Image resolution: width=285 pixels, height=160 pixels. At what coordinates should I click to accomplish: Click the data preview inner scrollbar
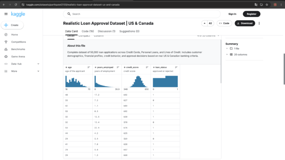(x=221, y=62)
